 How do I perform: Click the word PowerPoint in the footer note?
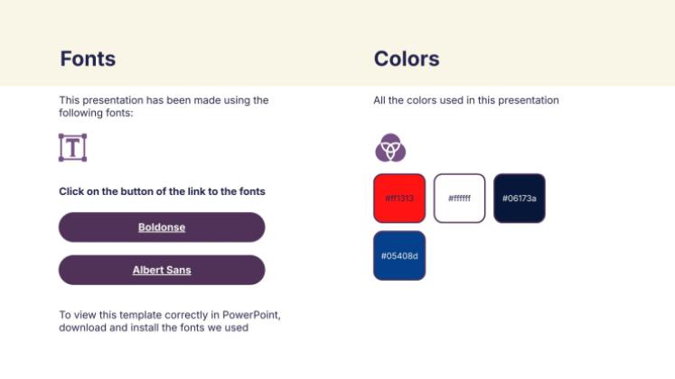click(256, 315)
